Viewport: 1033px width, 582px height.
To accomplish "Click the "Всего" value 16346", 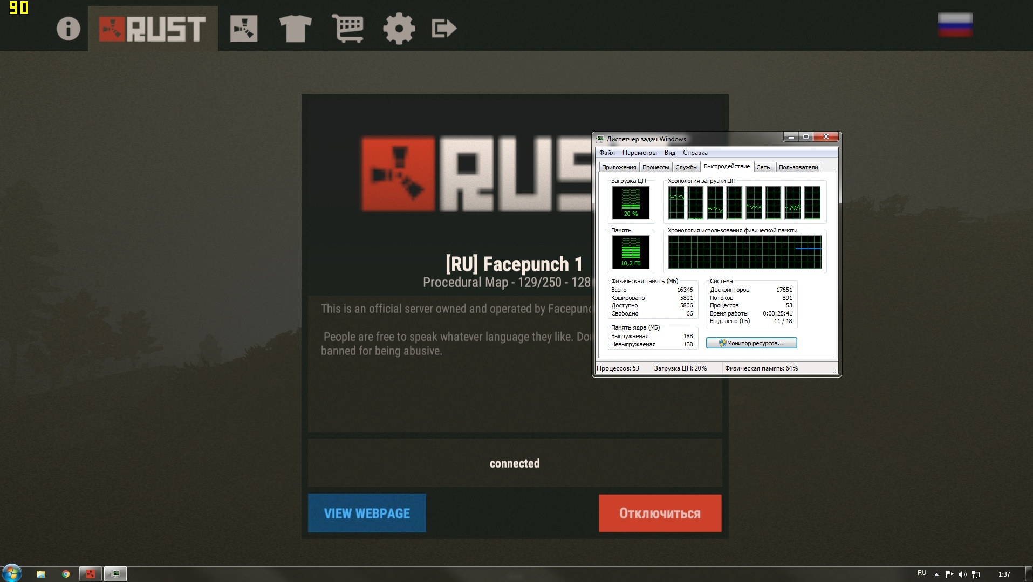I will coord(685,290).
